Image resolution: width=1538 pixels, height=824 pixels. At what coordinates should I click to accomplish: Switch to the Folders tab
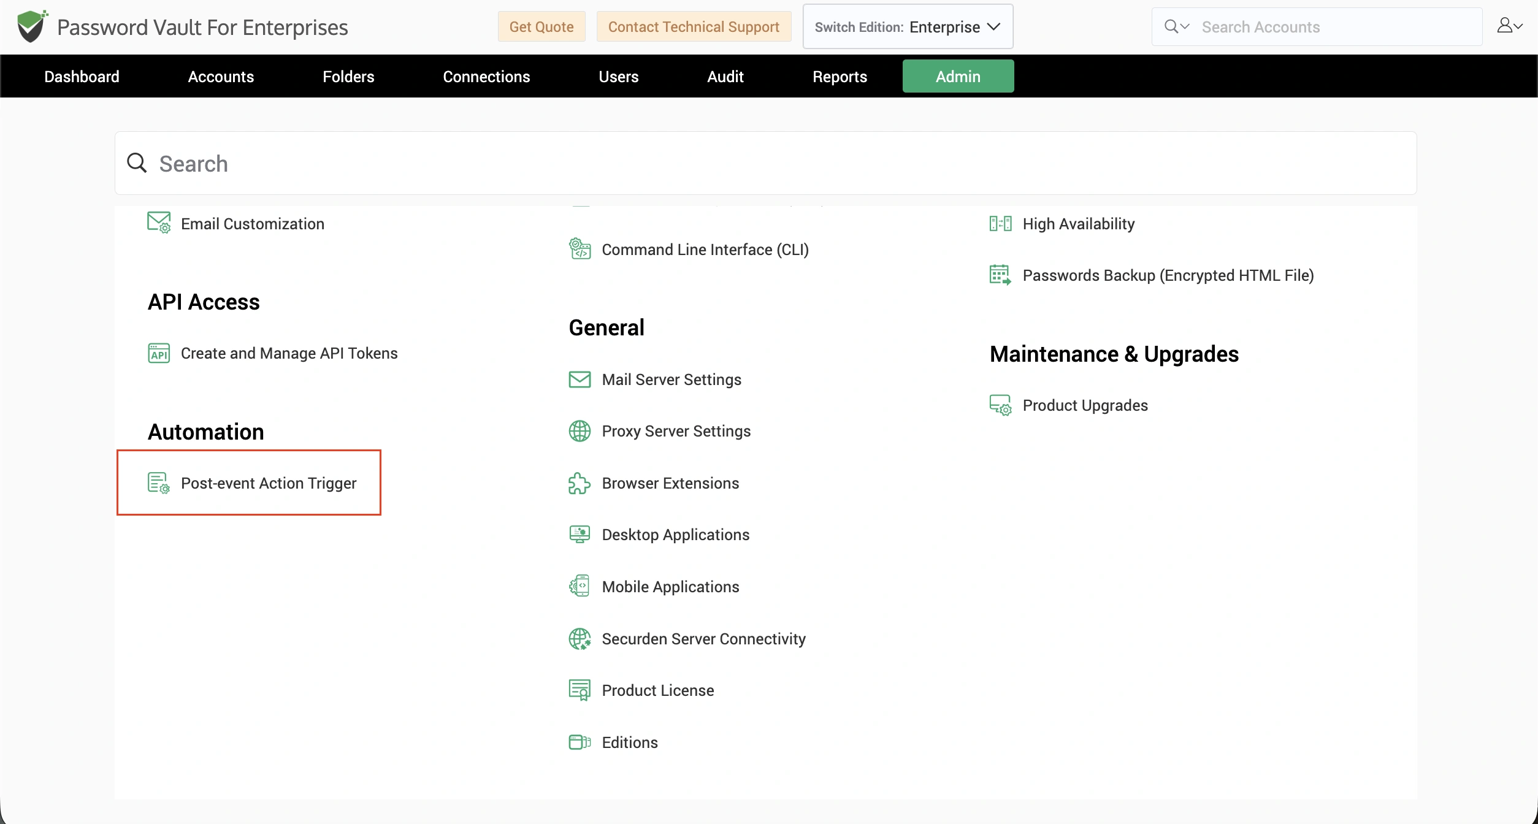(x=348, y=76)
